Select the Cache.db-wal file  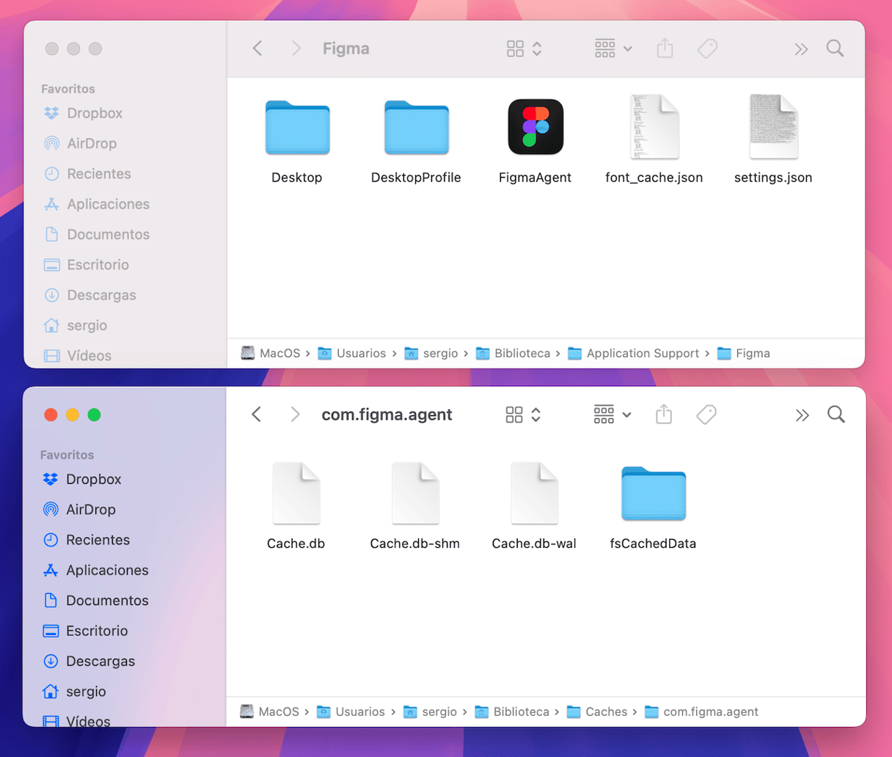point(534,494)
